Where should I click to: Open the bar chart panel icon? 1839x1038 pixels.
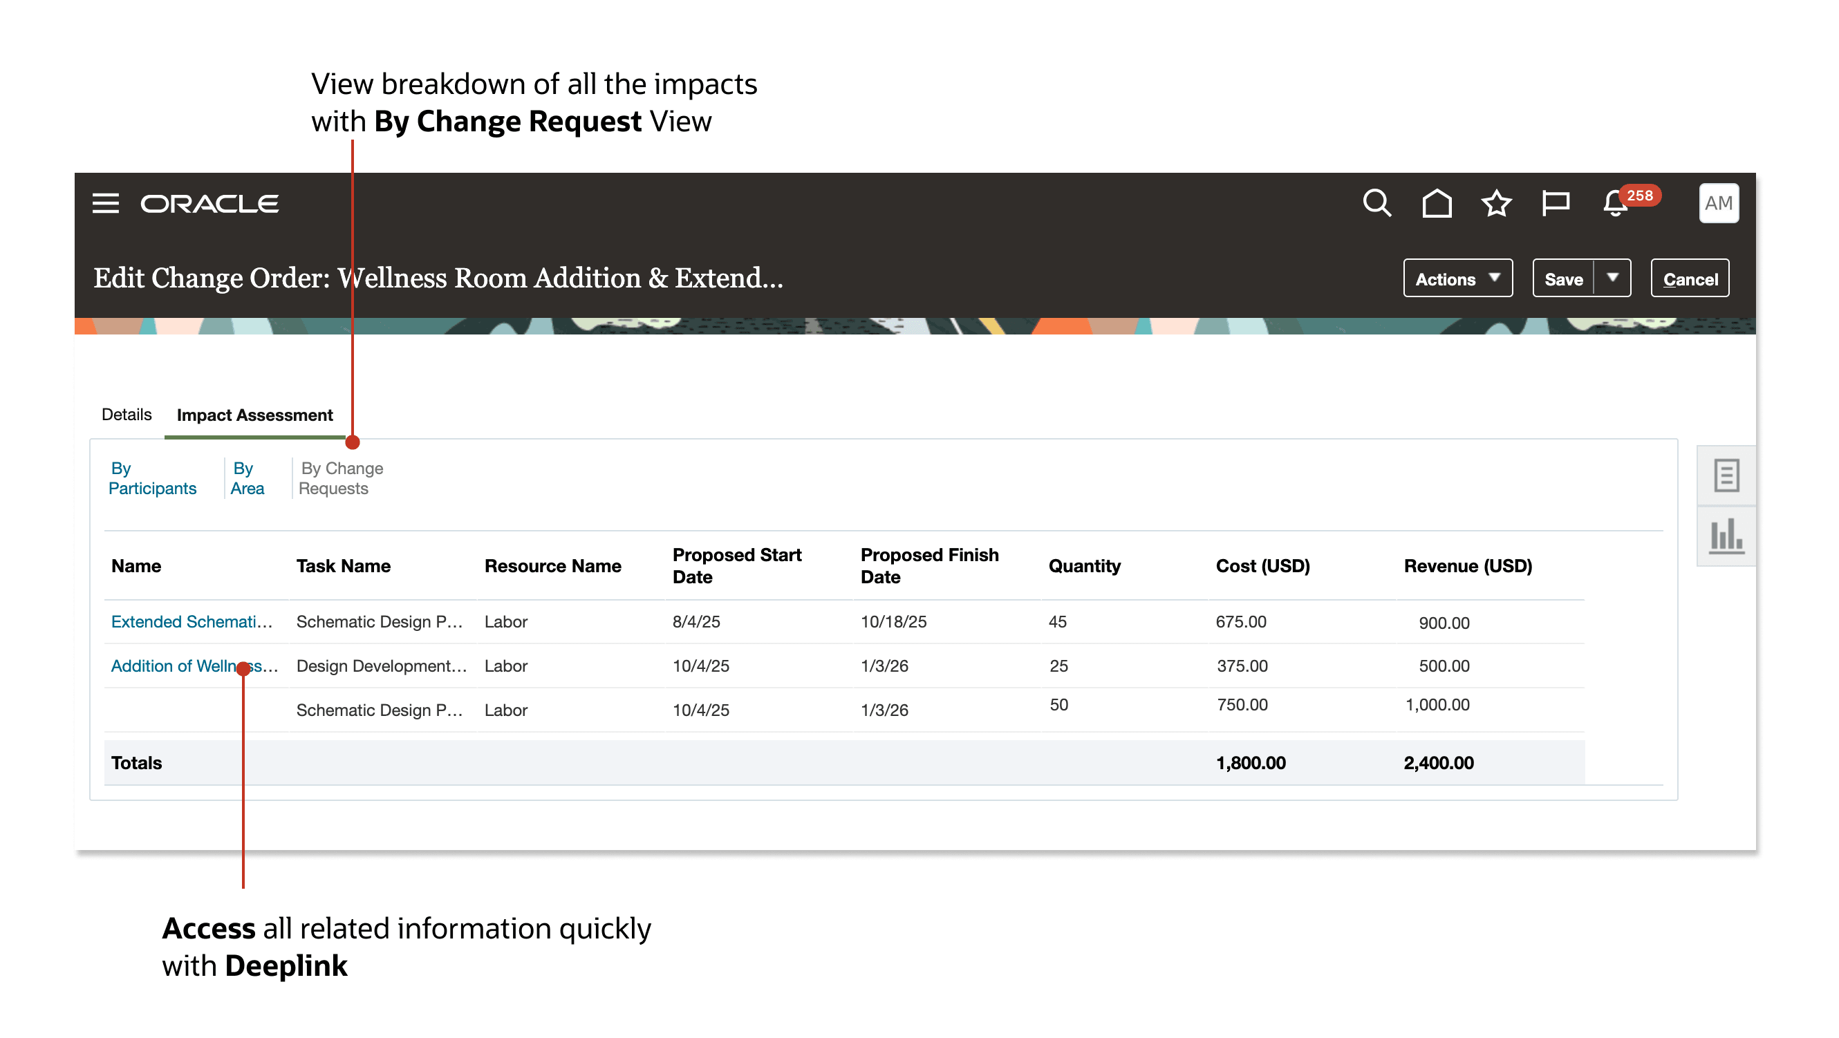point(1726,536)
